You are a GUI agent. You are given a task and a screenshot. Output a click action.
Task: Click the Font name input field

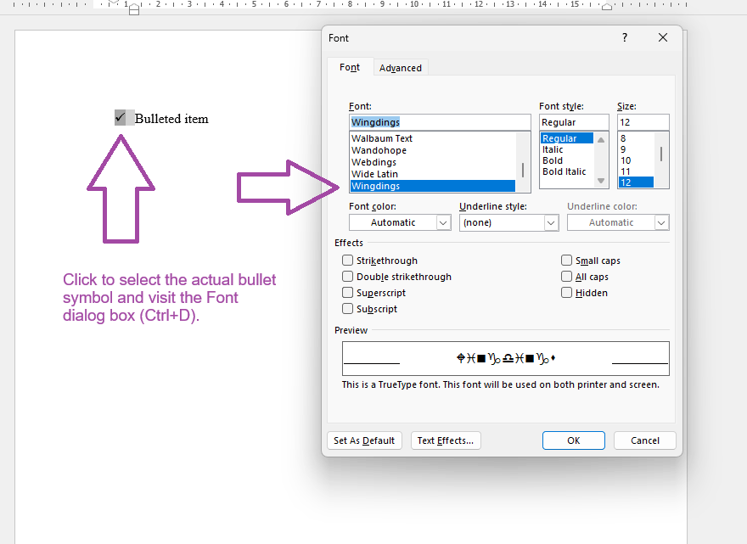440,122
